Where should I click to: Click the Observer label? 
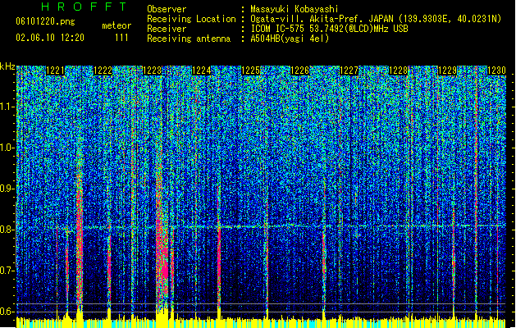[167, 9]
